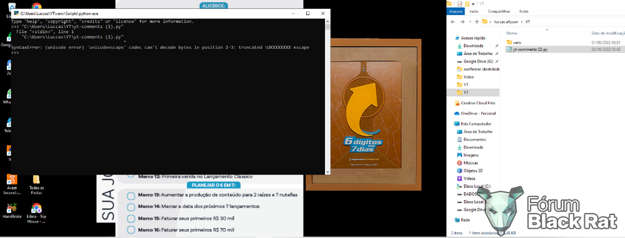Screen dimensions: 625x238
Task: Expand the breadcrumb chevron before 'luccas allyson'
Action: 490,21
